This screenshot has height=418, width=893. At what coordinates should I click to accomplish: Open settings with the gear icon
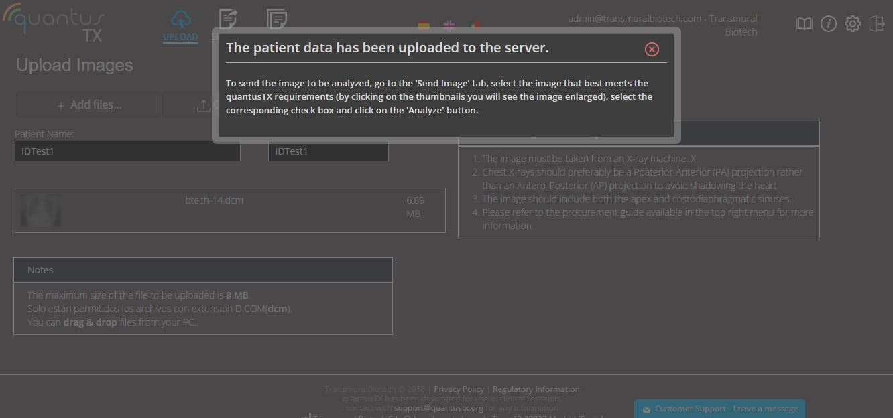pyautogui.click(x=853, y=24)
